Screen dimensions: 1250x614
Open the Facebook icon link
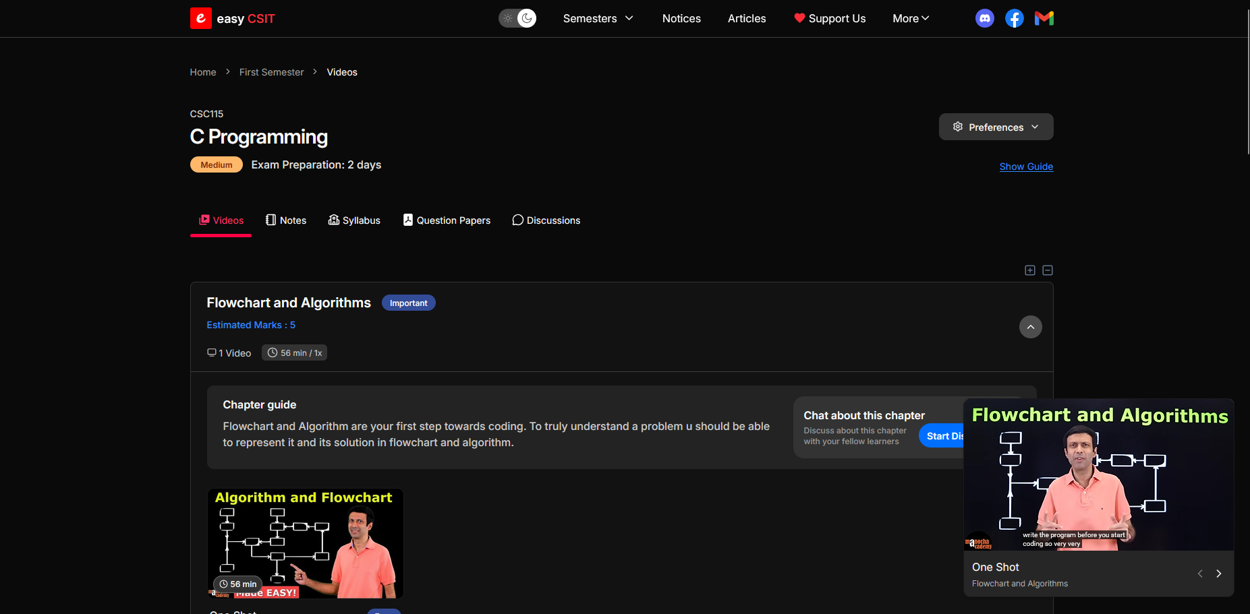pos(1015,18)
